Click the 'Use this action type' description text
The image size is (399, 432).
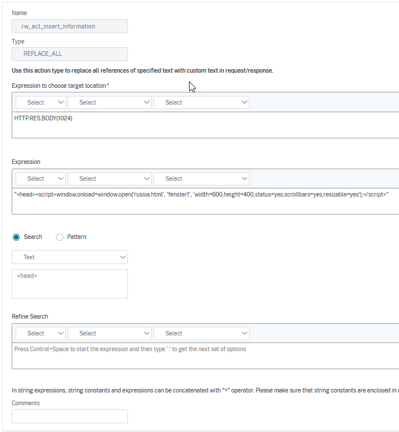[x=142, y=70]
